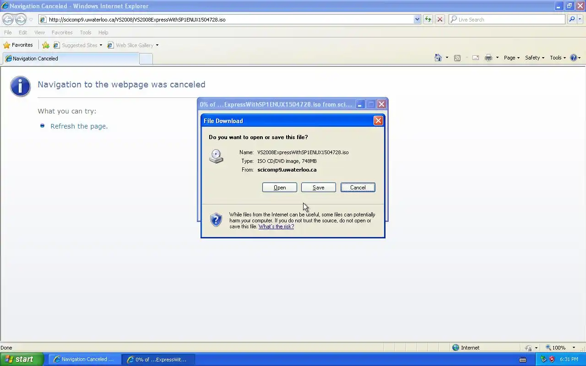586x366 pixels.
Task: Click the Print icon
Action: [488, 58]
